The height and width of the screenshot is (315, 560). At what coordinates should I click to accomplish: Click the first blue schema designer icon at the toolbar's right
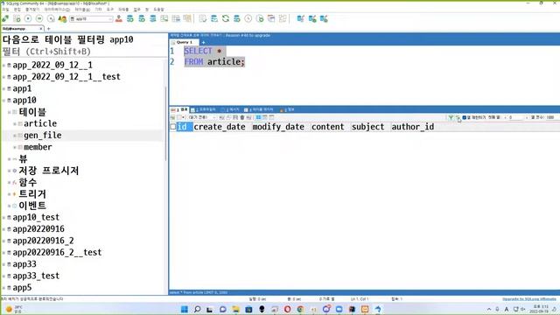point(301,18)
